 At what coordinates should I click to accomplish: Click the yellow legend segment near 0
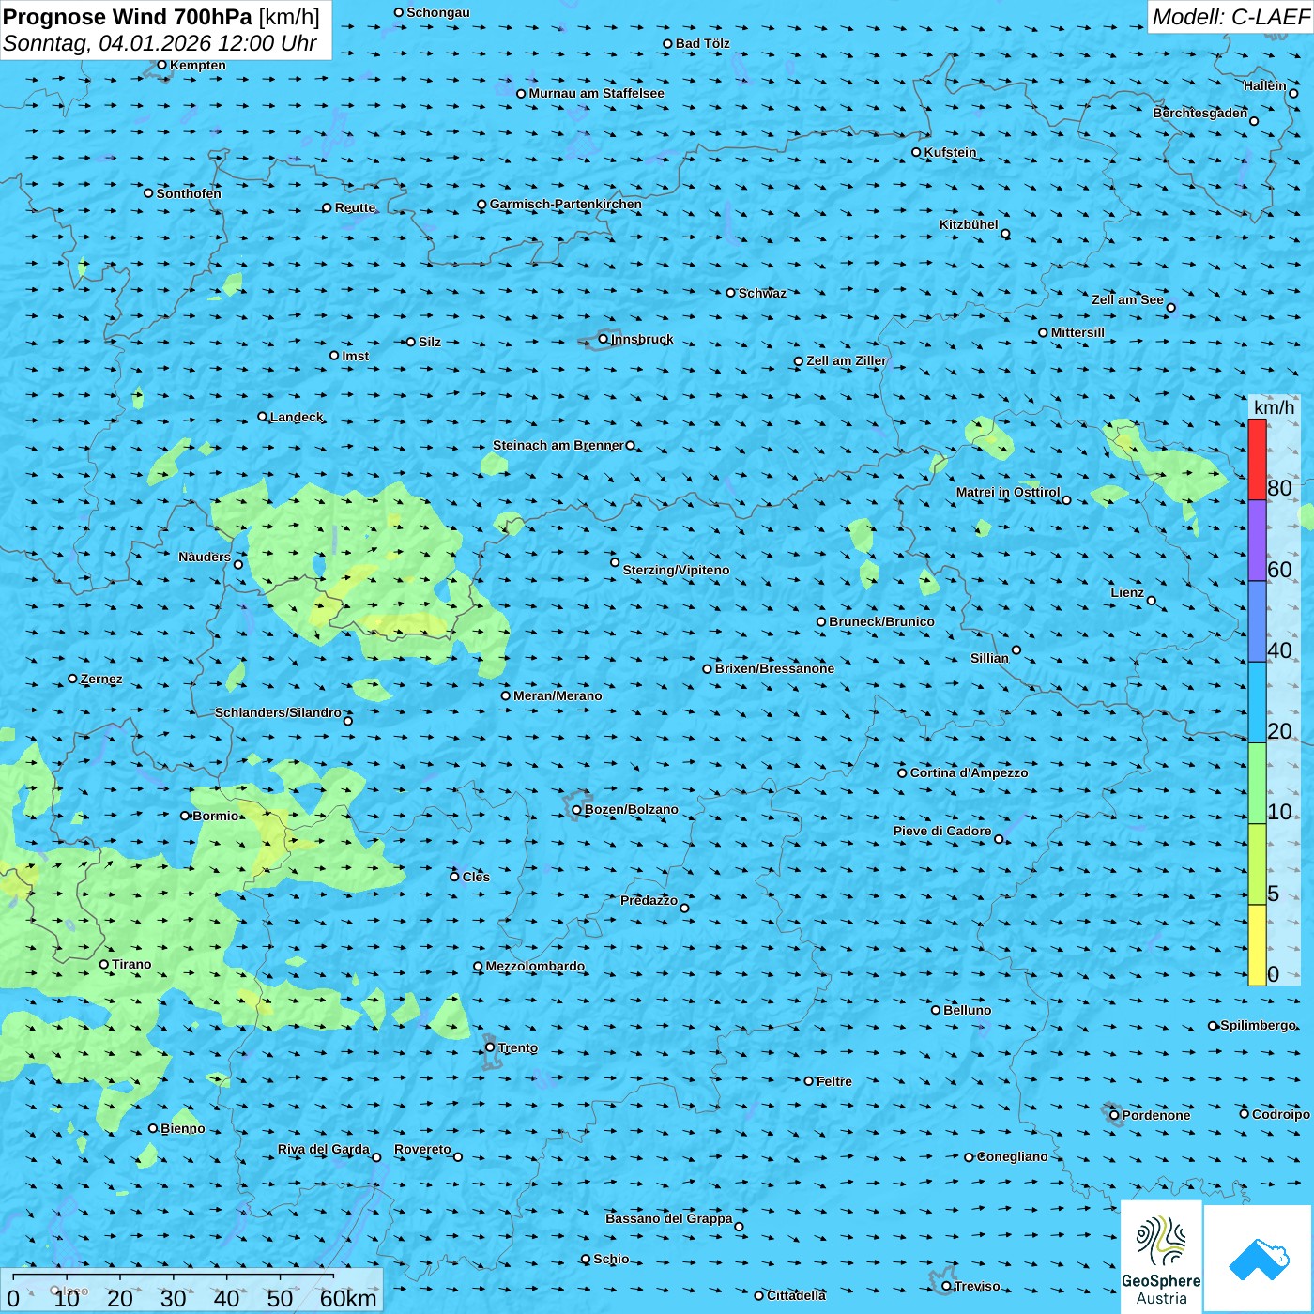tap(1257, 945)
